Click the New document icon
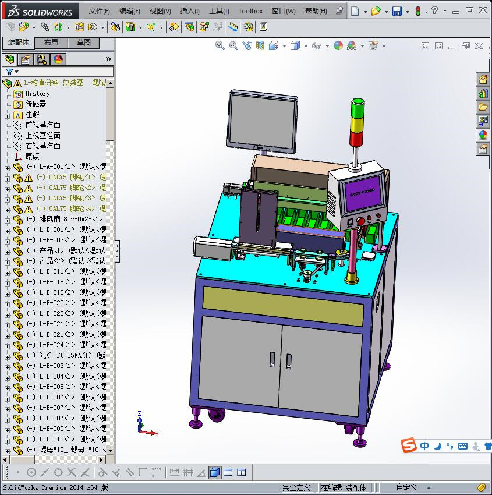 355,12
